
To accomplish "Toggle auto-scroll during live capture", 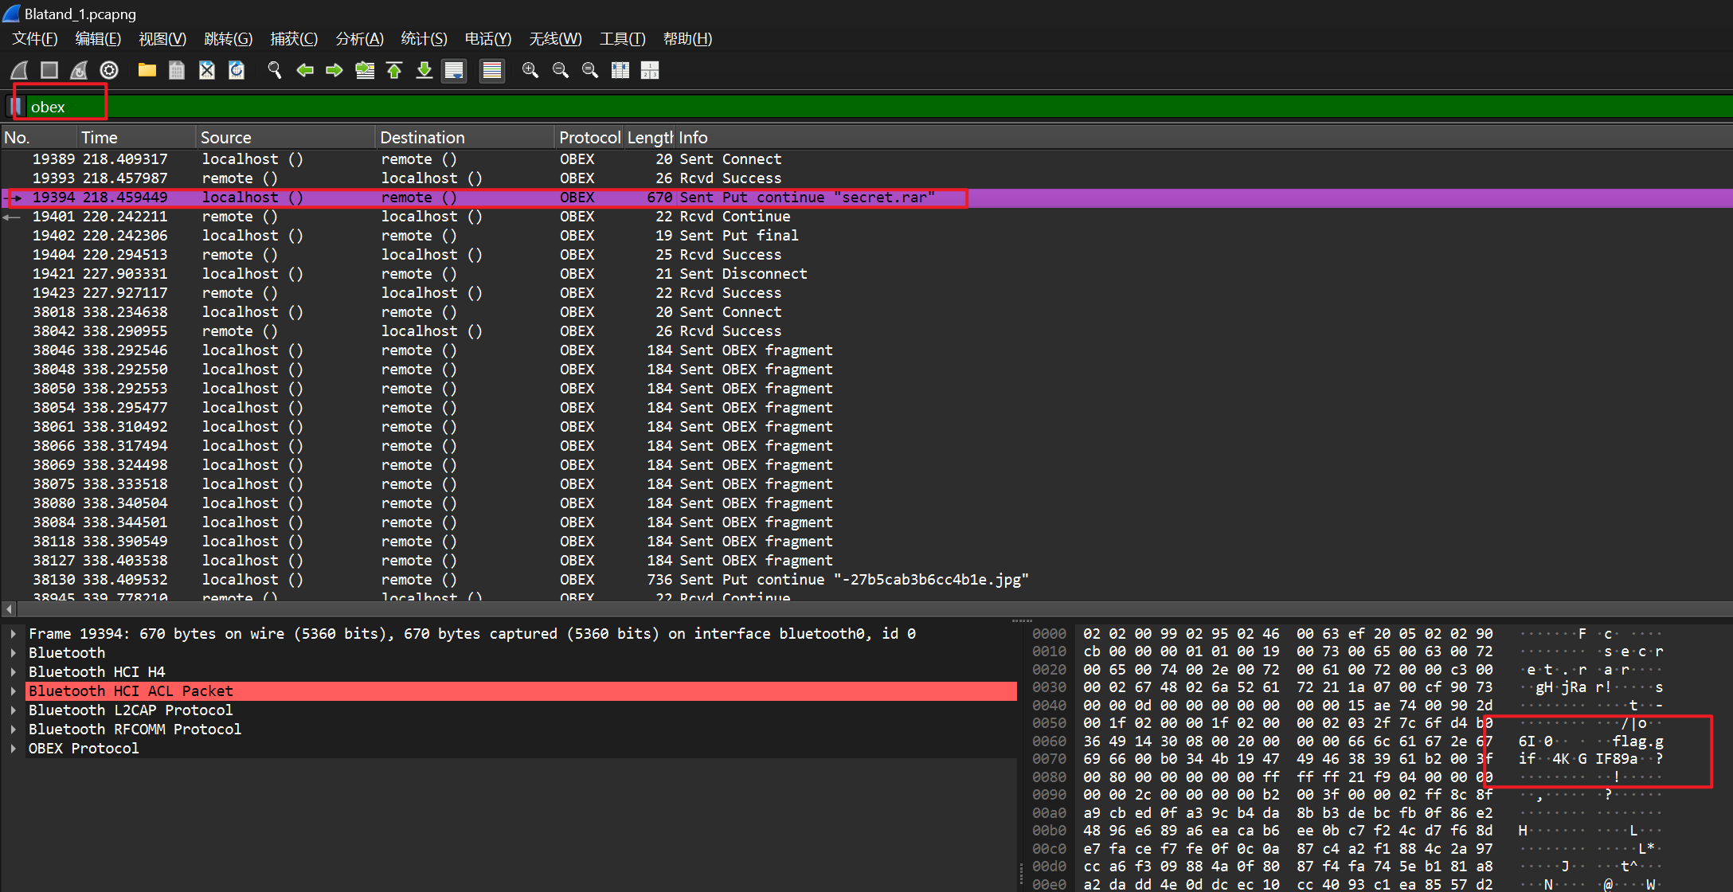I will pos(454,70).
